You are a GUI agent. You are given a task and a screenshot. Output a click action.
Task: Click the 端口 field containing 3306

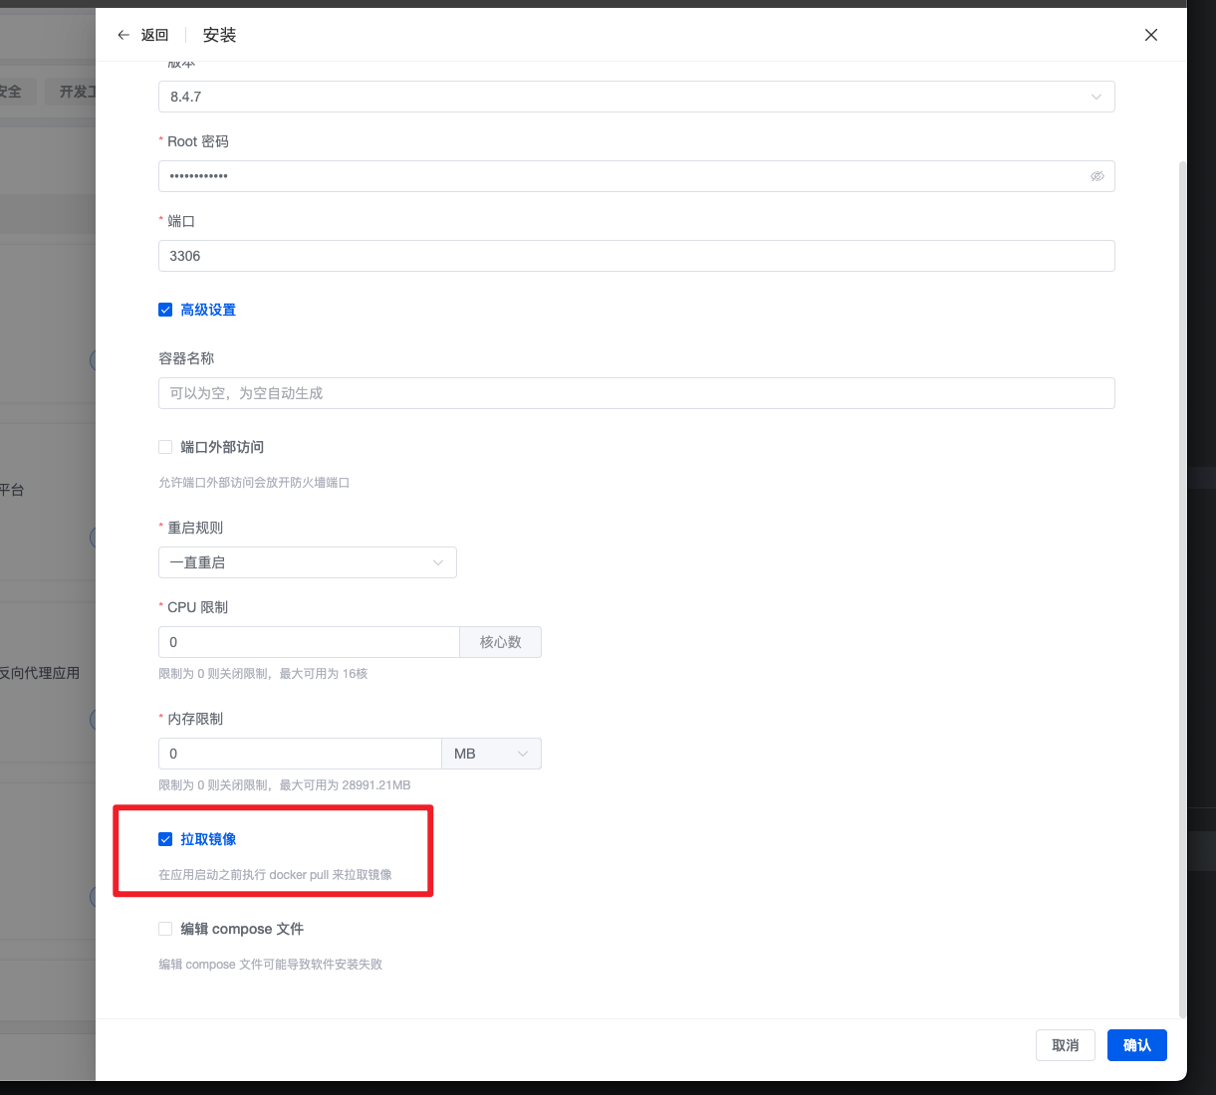635,256
